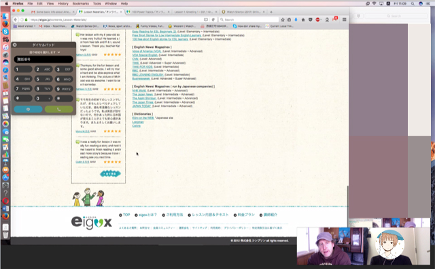Tap the 5 JKL key on dial pad
This screenshot has height=269, width=435.
(x=43, y=79)
